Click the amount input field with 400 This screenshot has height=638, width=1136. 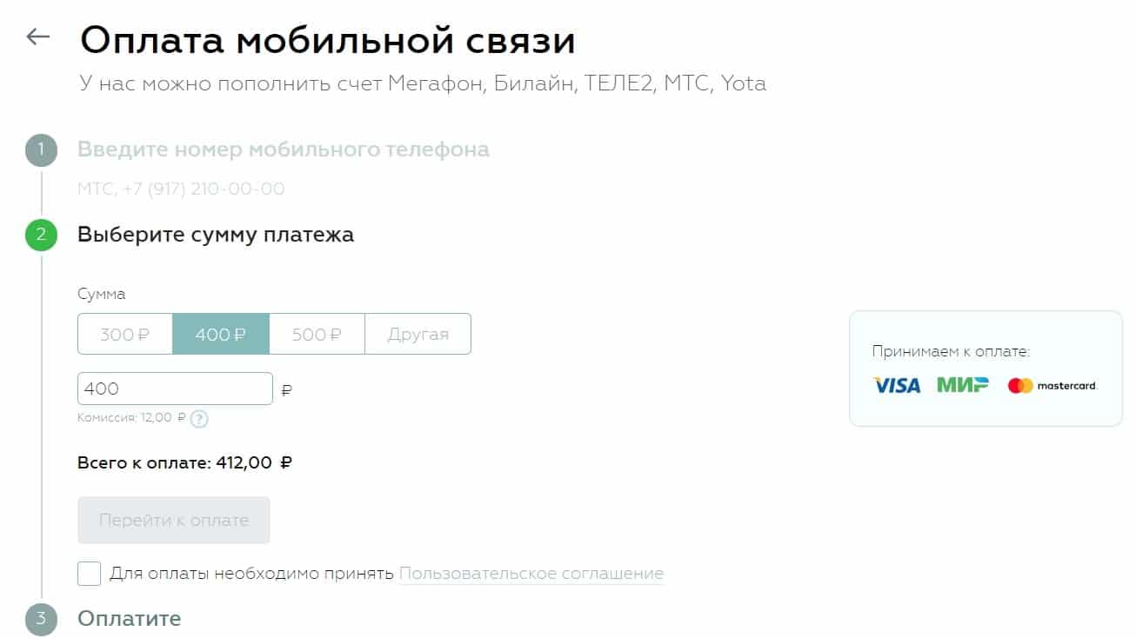point(175,389)
